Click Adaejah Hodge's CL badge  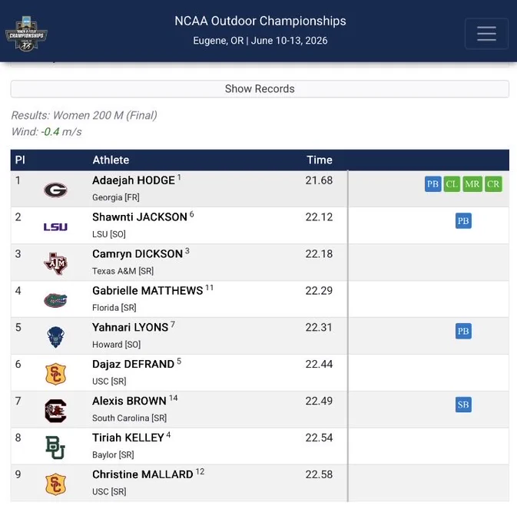pos(452,184)
